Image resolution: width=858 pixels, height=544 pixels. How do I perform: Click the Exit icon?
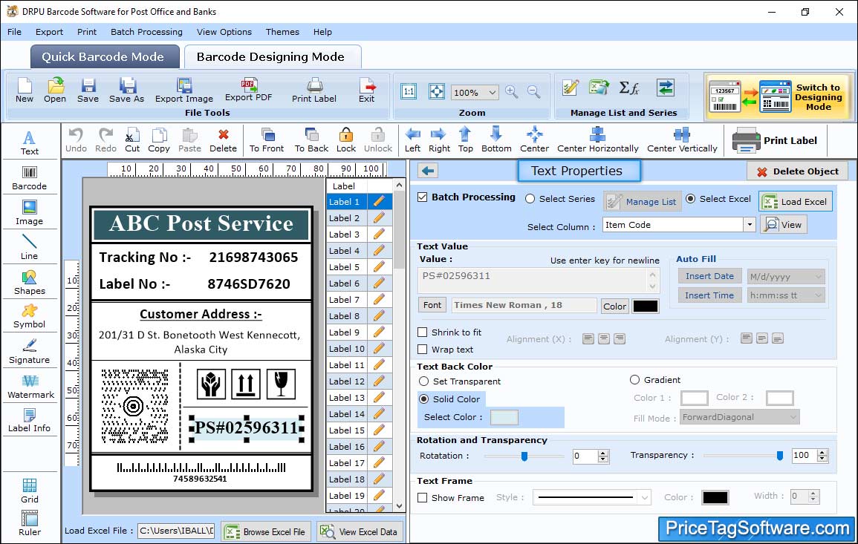click(x=367, y=91)
